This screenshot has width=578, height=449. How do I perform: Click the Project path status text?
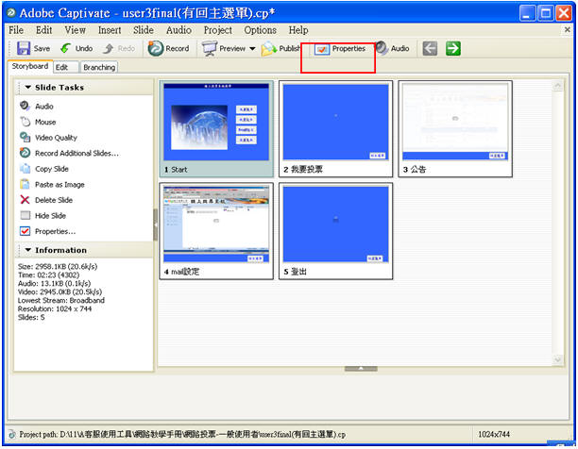(182, 434)
